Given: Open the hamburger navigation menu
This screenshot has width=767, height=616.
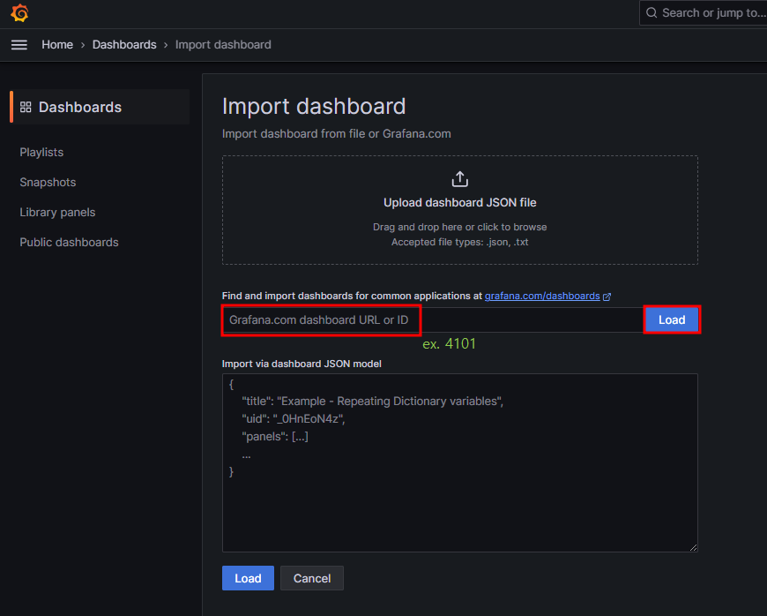Looking at the screenshot, I should tap(19, 45).
